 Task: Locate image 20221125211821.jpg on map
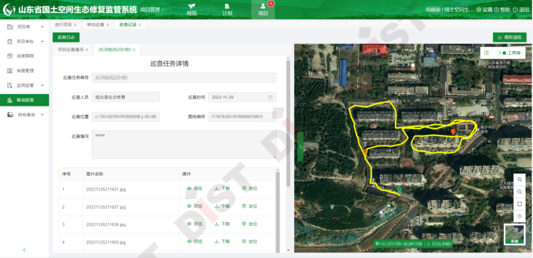(250, 188)
